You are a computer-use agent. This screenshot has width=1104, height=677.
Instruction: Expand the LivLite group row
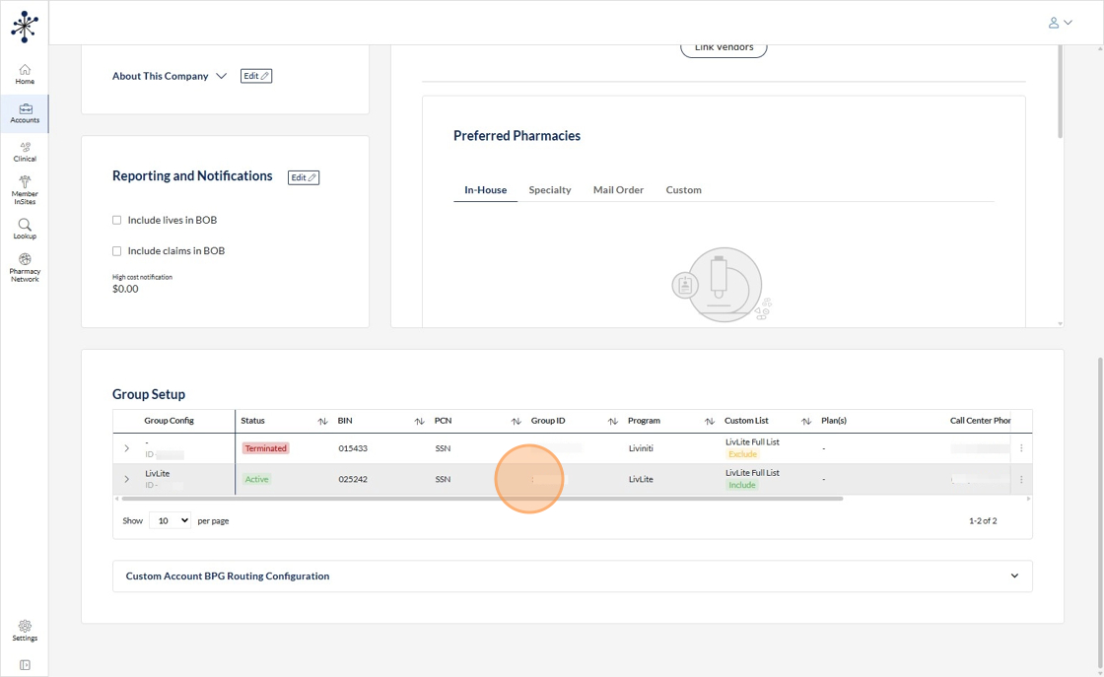pos(127,479)
